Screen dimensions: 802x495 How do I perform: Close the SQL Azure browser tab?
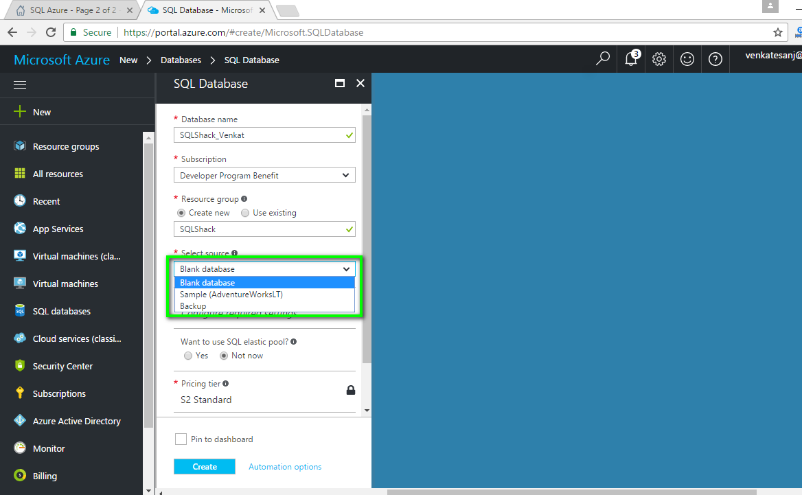(x=129, y=10)
